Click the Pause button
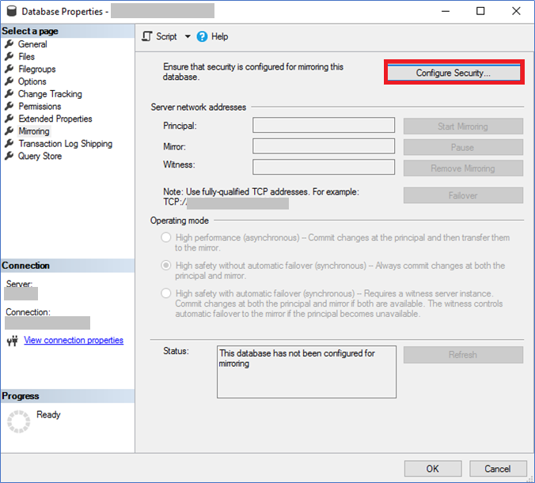535x483 pixels. click(463, 147)
